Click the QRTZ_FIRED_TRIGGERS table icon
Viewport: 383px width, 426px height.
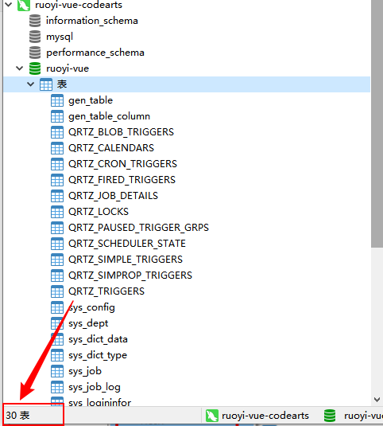(x=57, y=180)
